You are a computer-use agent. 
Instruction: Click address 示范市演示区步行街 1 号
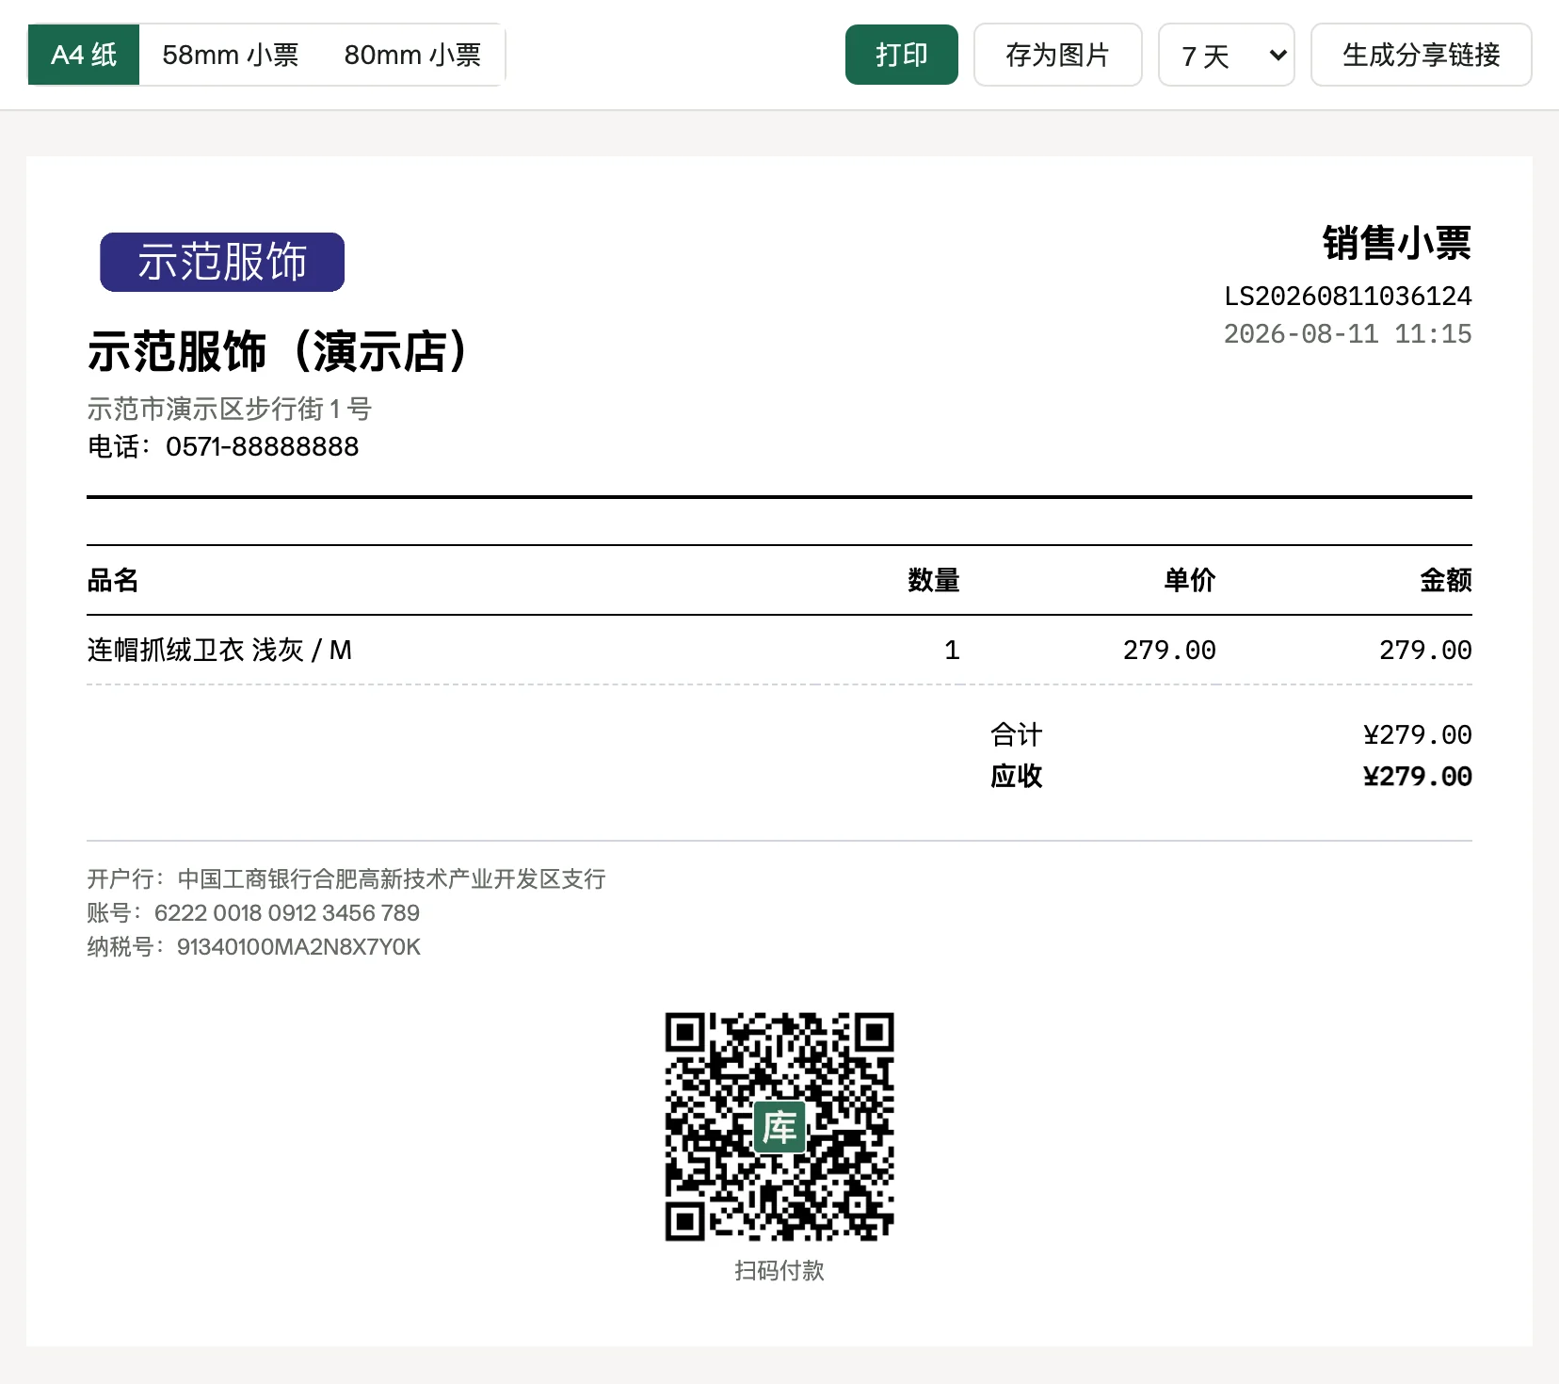[230, 409]
